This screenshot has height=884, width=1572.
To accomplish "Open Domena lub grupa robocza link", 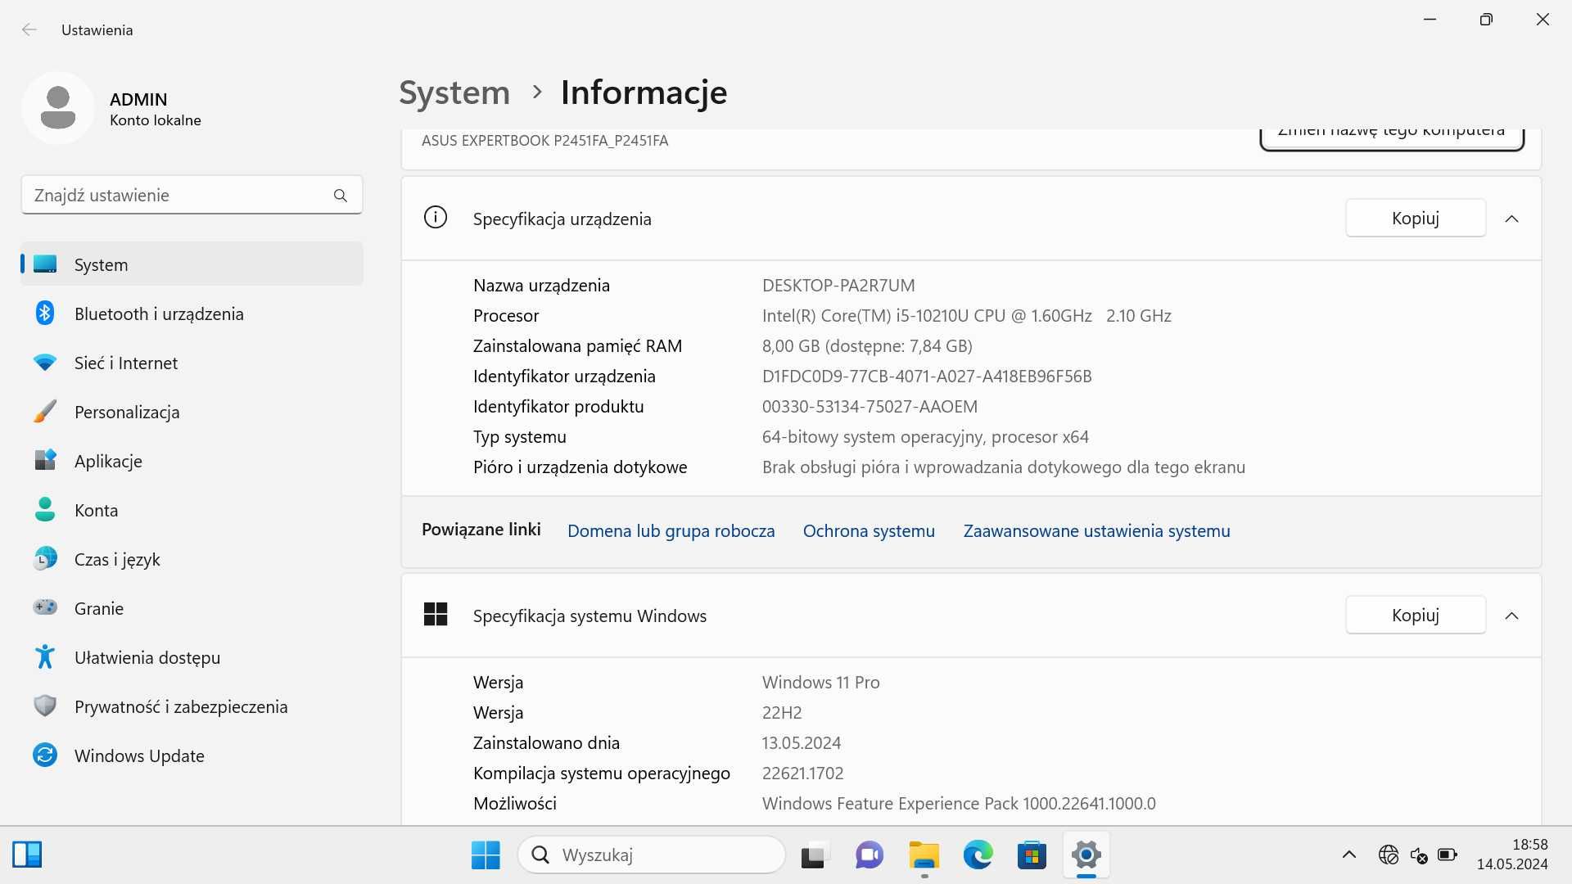I will pyautogui.click(x=671, y=530).
